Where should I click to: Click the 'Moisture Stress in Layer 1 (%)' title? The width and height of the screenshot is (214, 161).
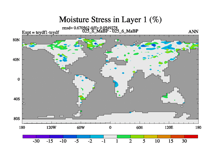110,20
